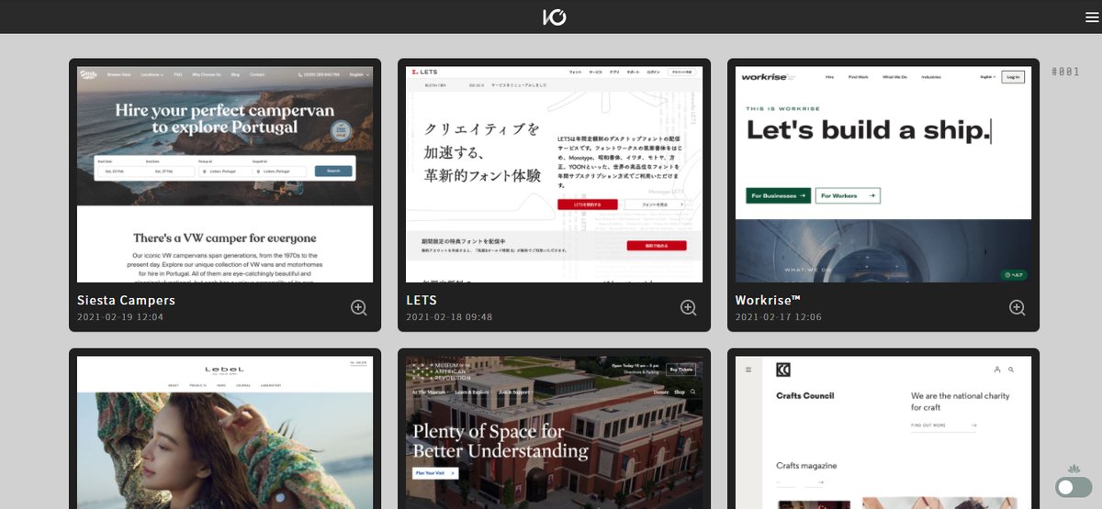
Task: Open Workrise website thumbnail
Action: (883, 174)
